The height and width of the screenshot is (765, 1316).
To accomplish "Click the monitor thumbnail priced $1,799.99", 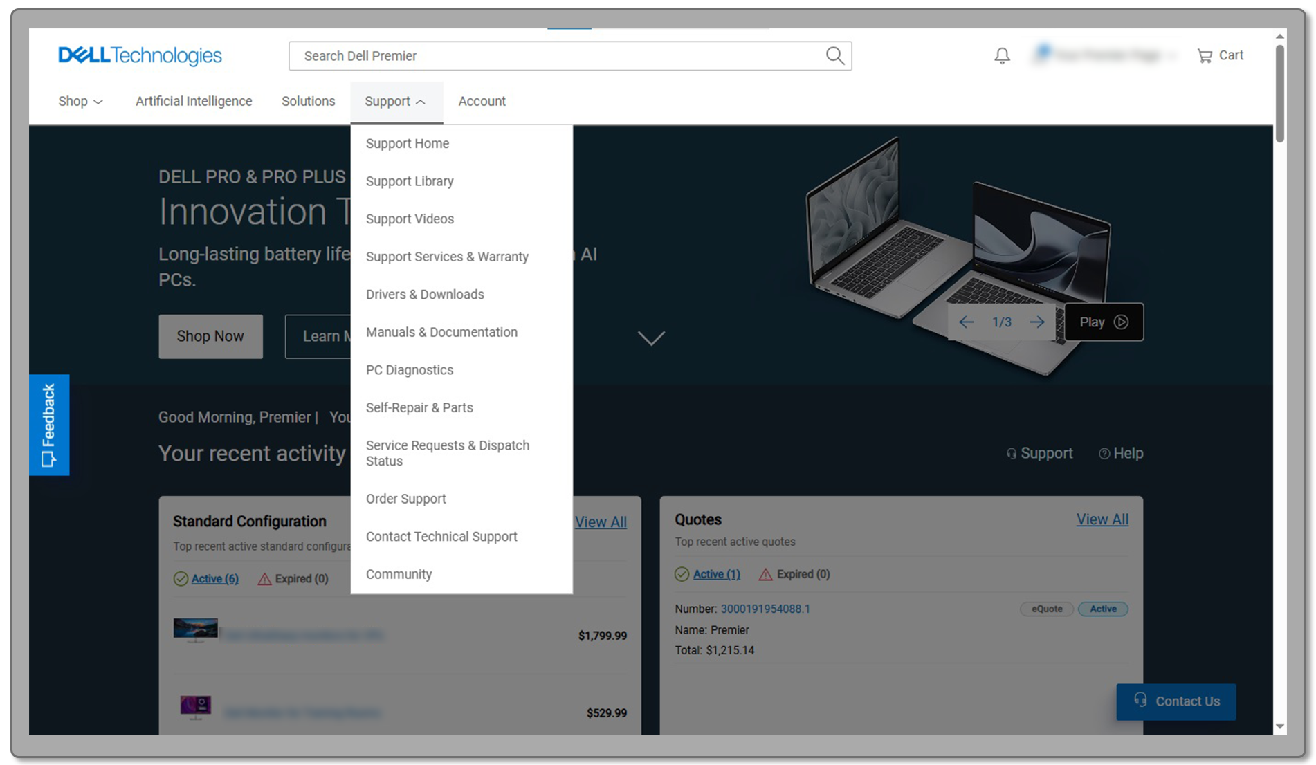I will tap(195, 630).
